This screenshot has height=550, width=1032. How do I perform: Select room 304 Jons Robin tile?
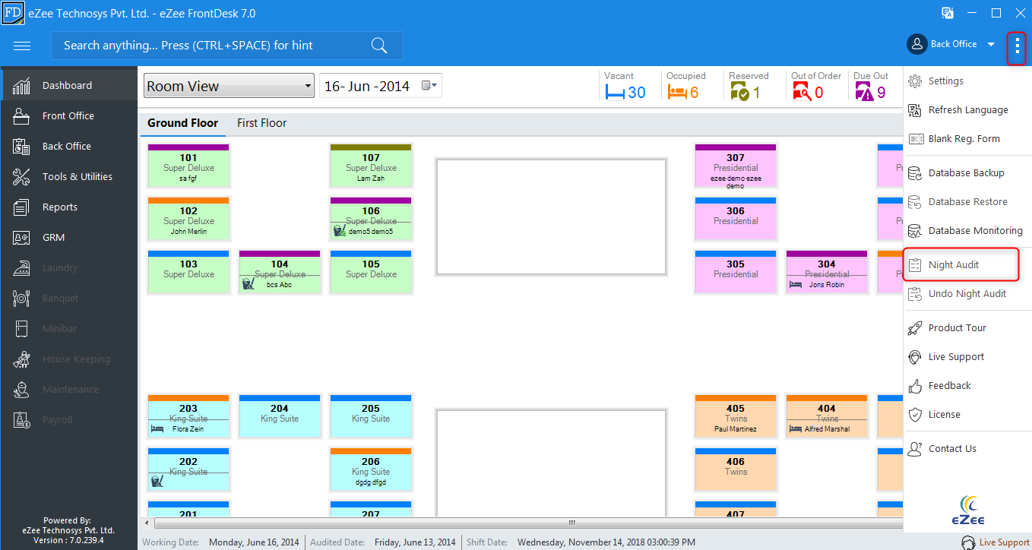827,272
